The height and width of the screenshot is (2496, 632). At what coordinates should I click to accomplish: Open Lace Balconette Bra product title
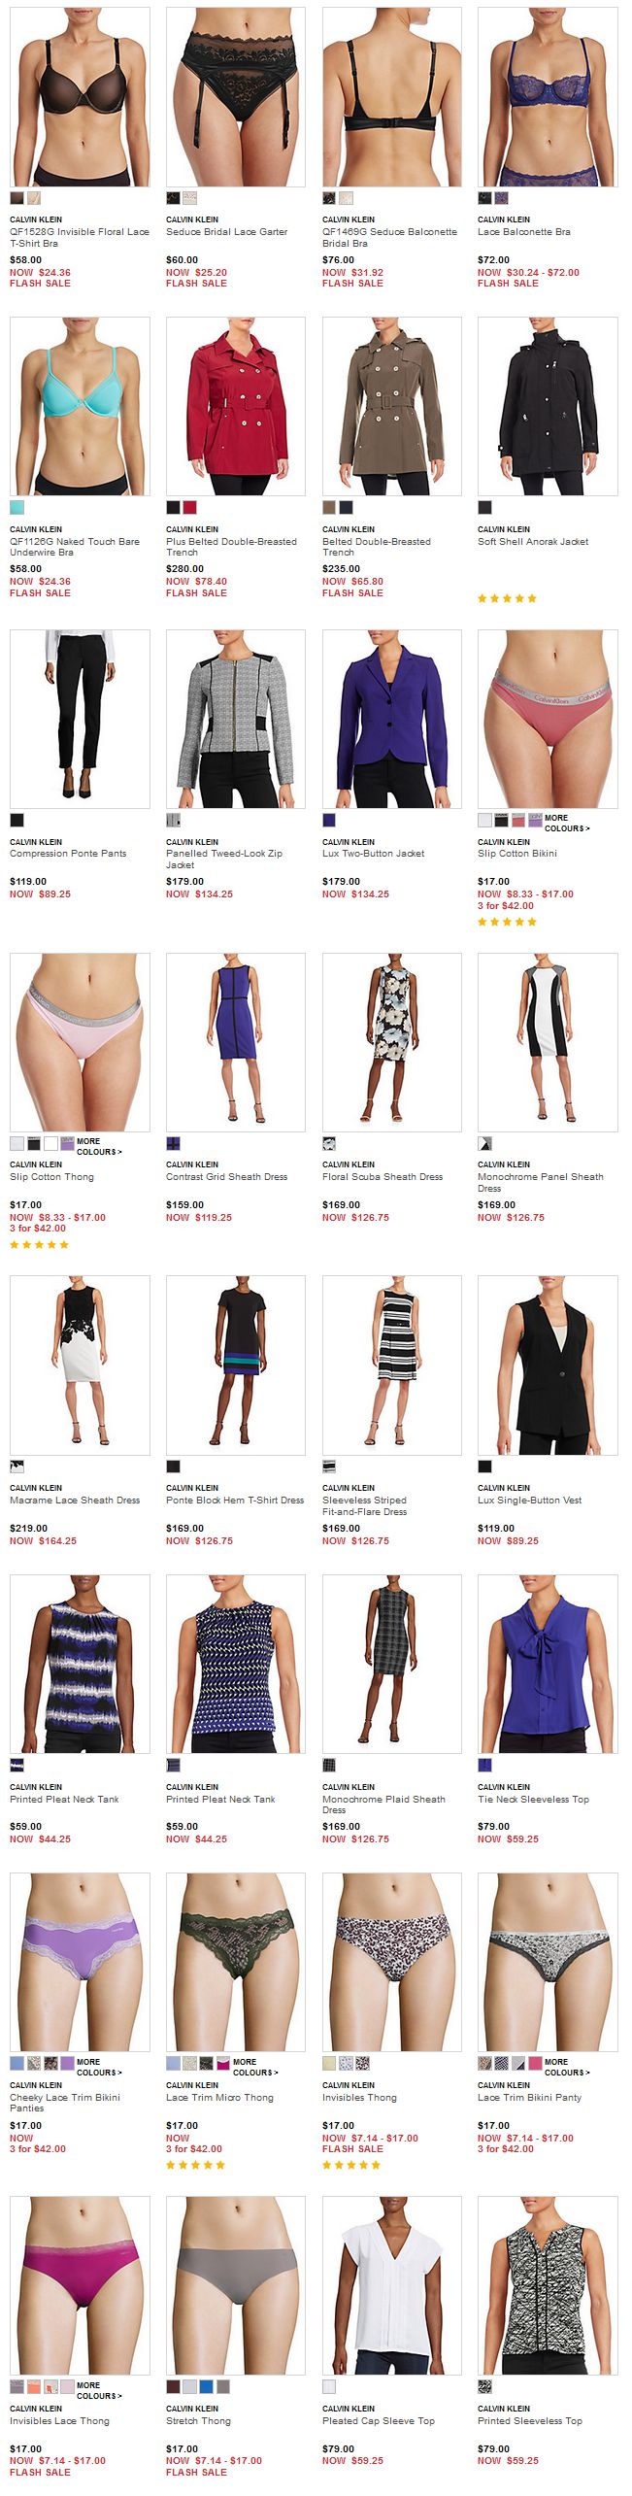tap(524, 232)
